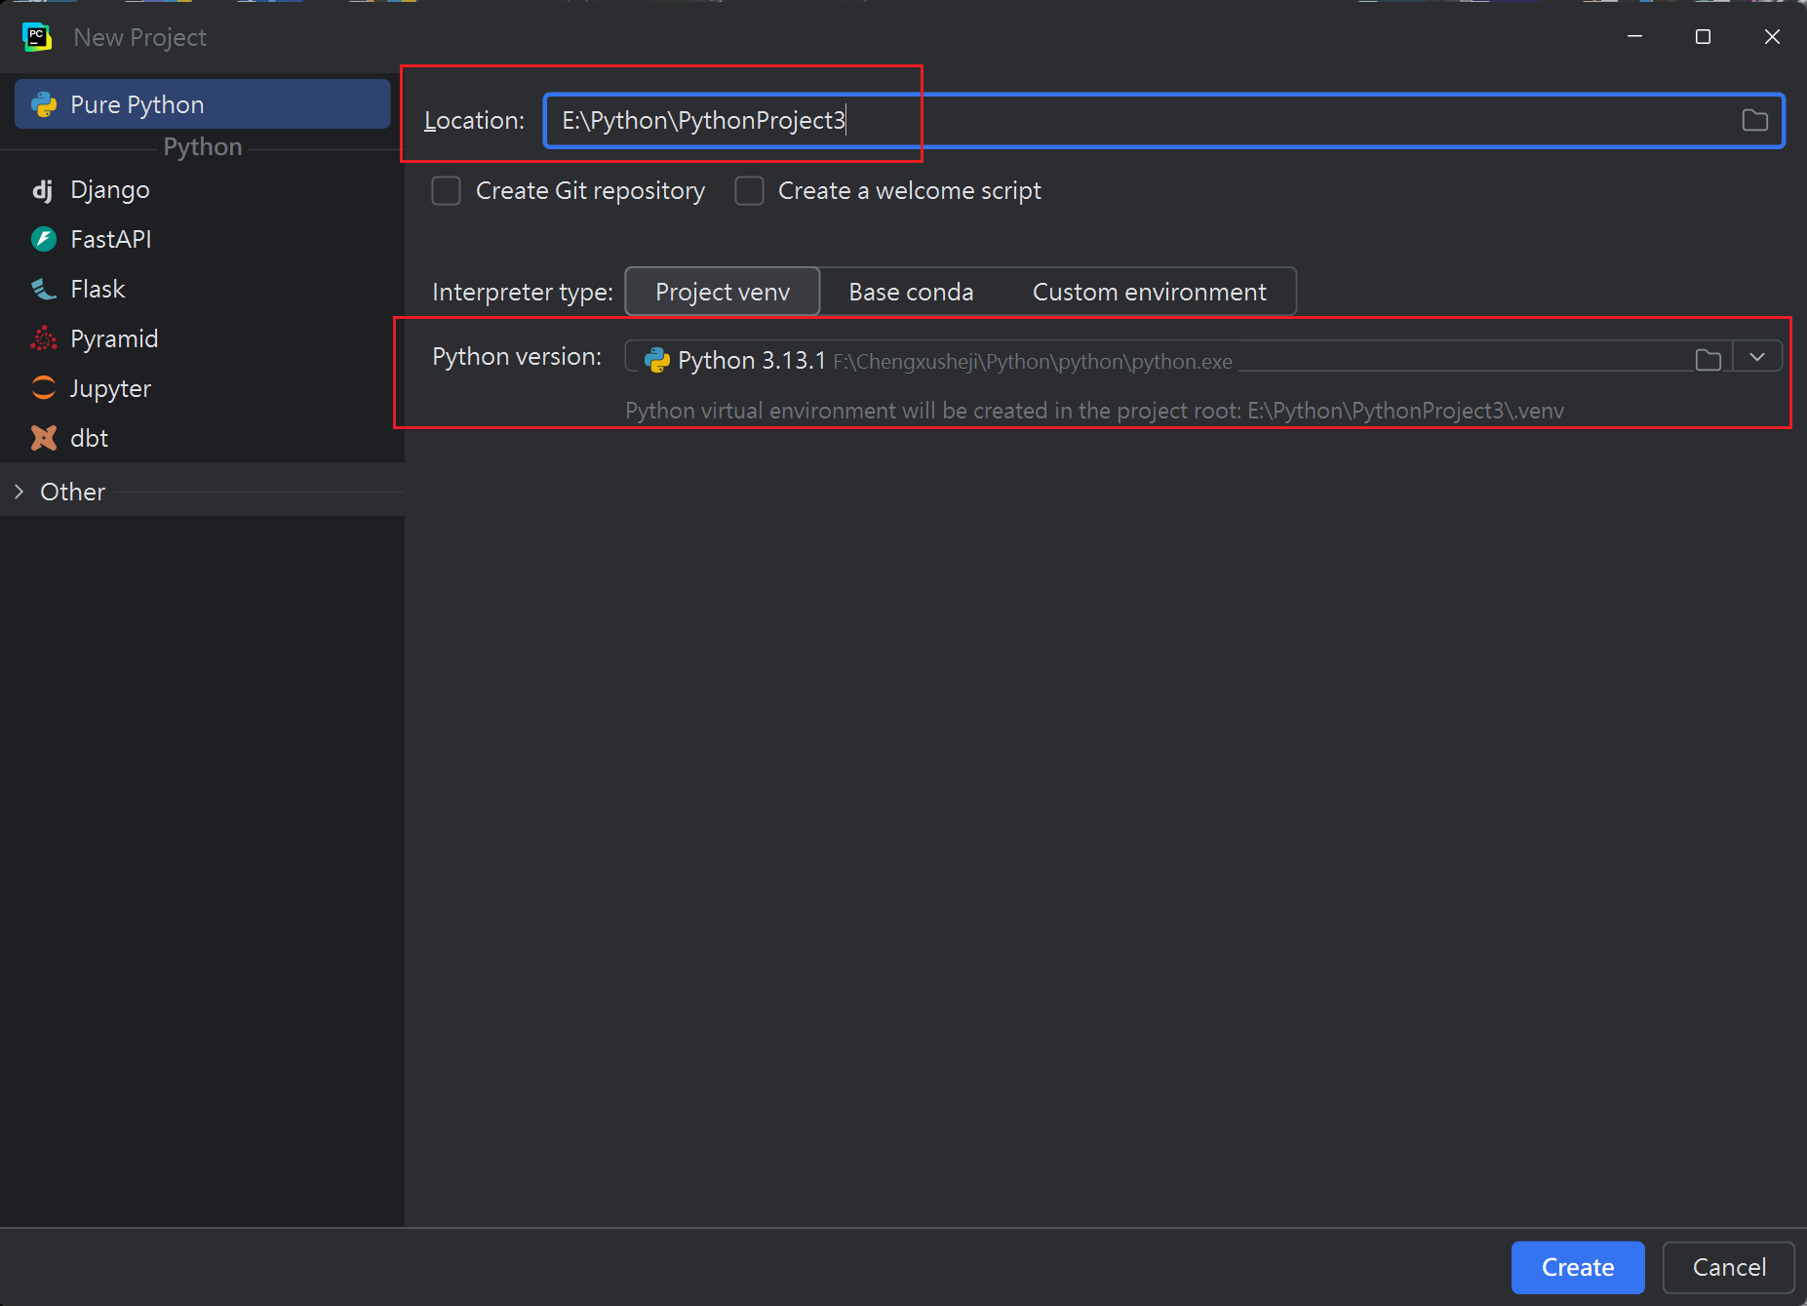Switch interpreter type to Custom environment
Viewport: 1807px width, 1306px height.
[x=1149, y=292]
